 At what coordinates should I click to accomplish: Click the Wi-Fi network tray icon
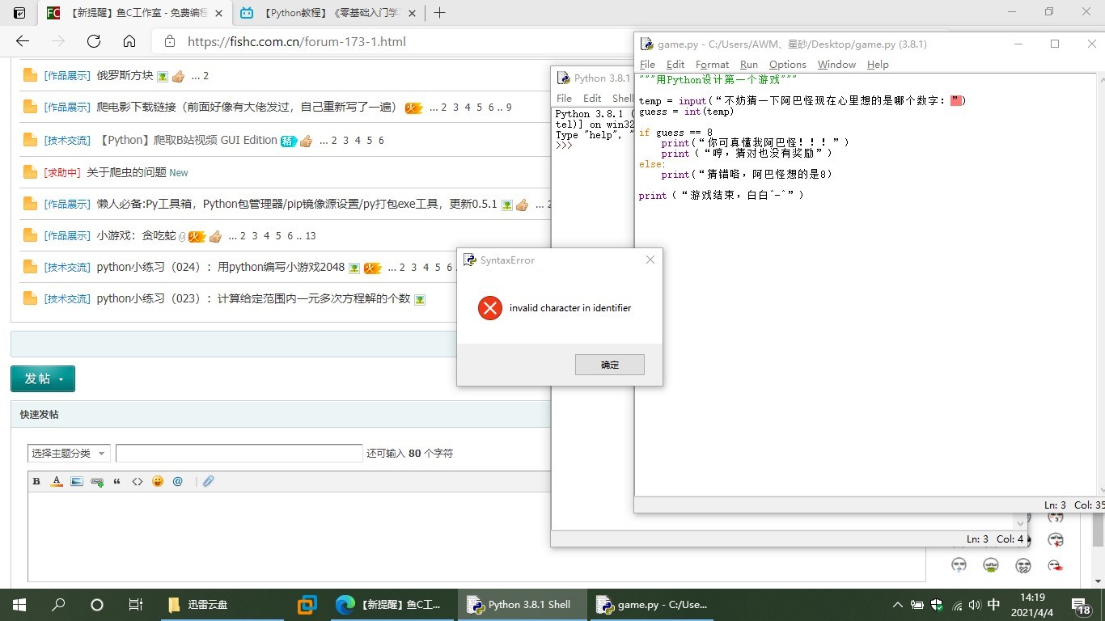957,605
